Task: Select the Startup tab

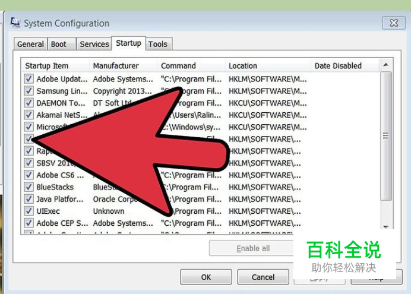Action: tap(128, 43)
